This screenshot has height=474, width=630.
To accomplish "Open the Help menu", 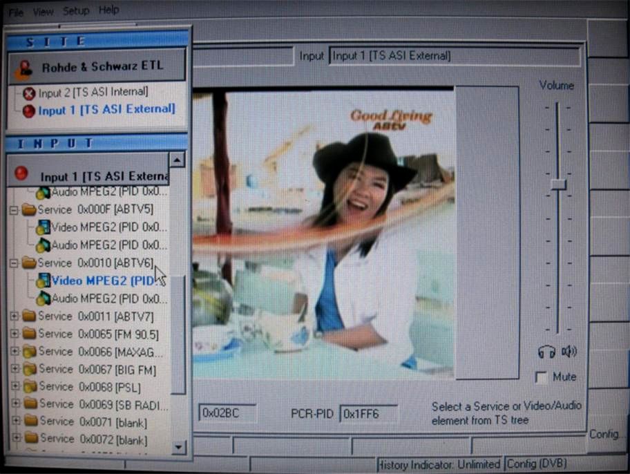I will [108, 10].
